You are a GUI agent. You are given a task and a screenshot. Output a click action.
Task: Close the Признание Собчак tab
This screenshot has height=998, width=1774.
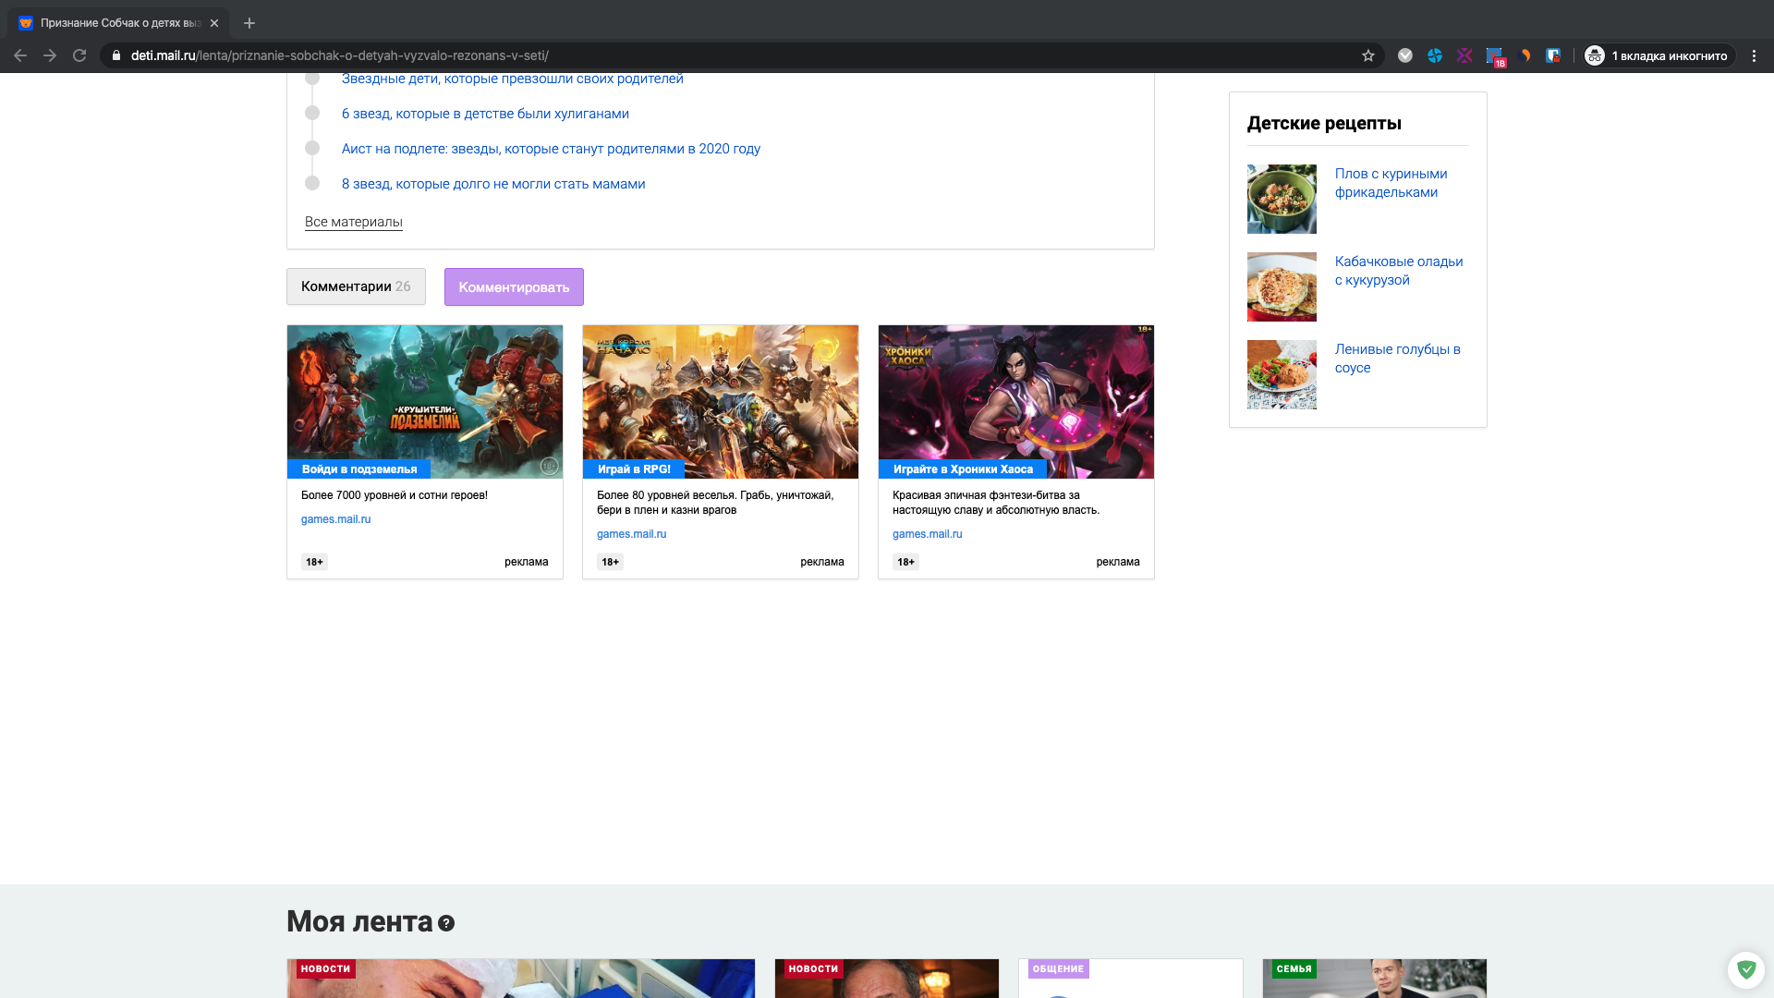pyautogui.click(x=214, y=23)
